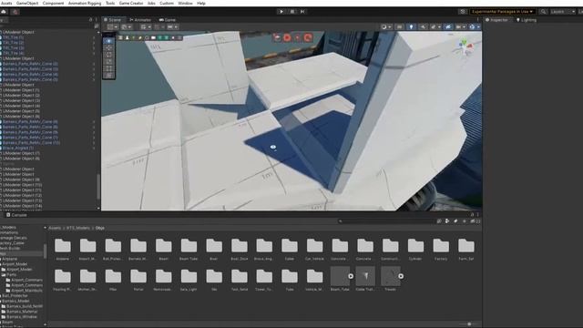Viewport: 583px width, 328px height.
Task: Open the Window menu
Action: 185,3
